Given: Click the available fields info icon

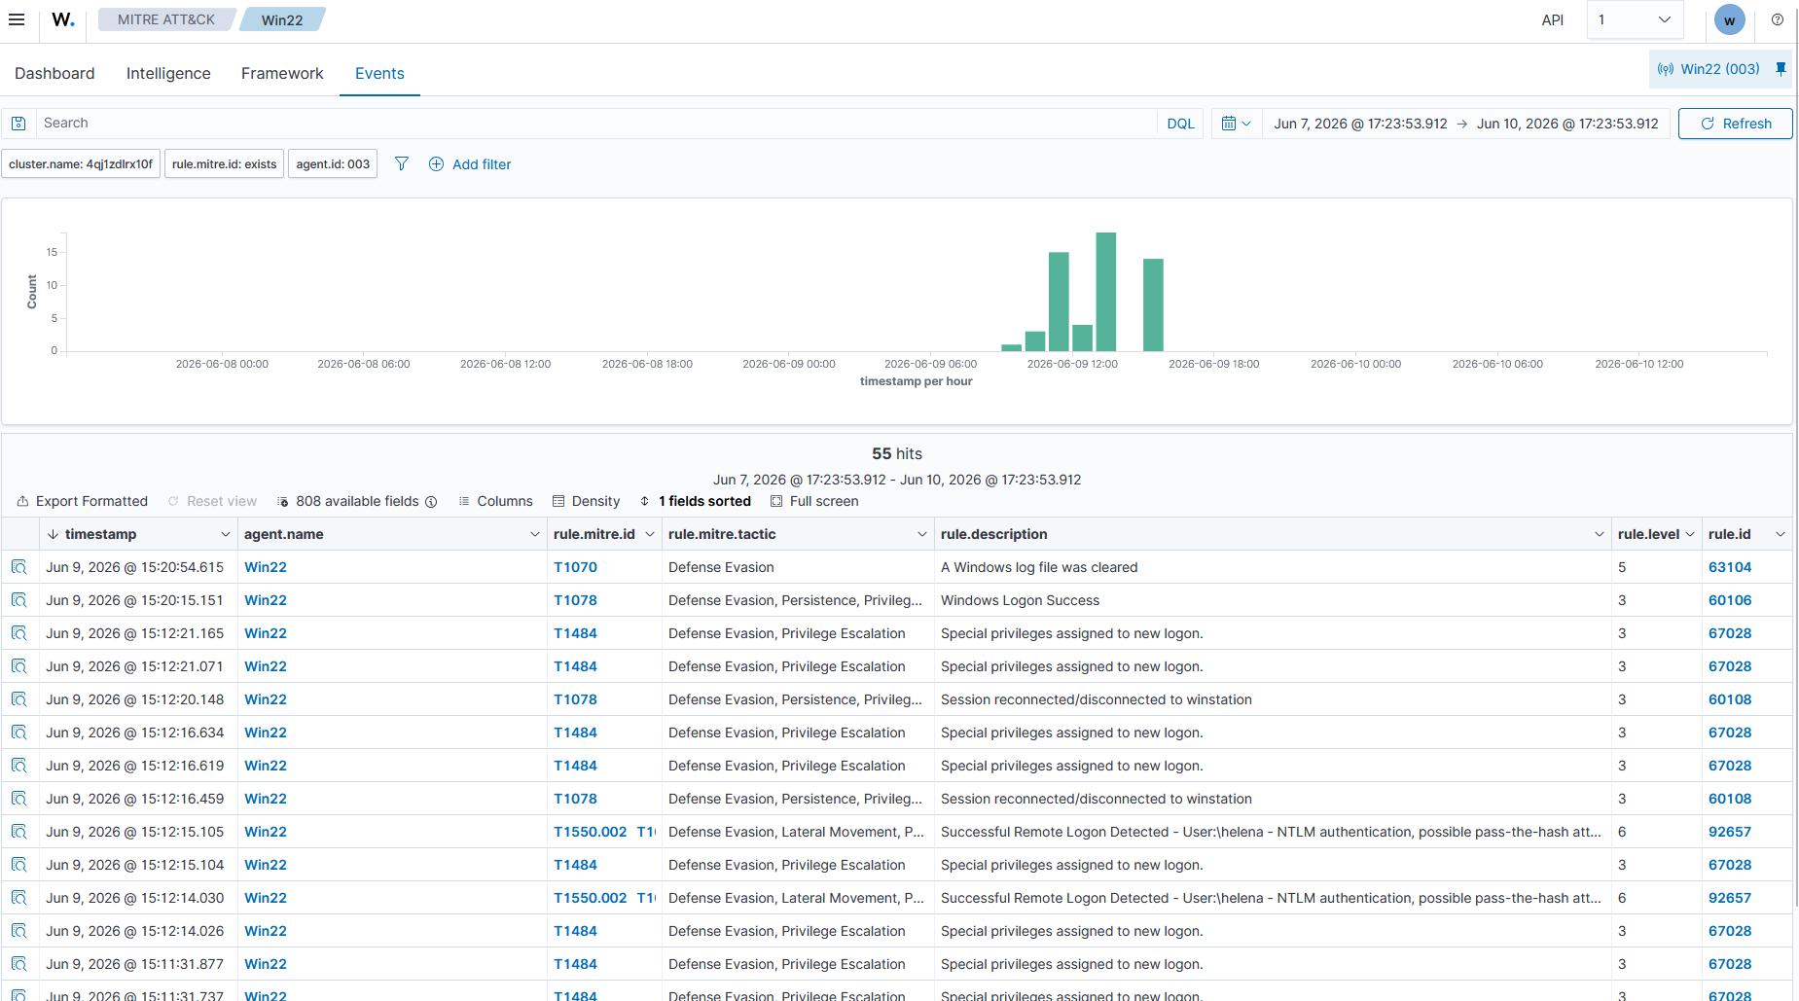Looking at the screenshot, I should pos(431,502).
